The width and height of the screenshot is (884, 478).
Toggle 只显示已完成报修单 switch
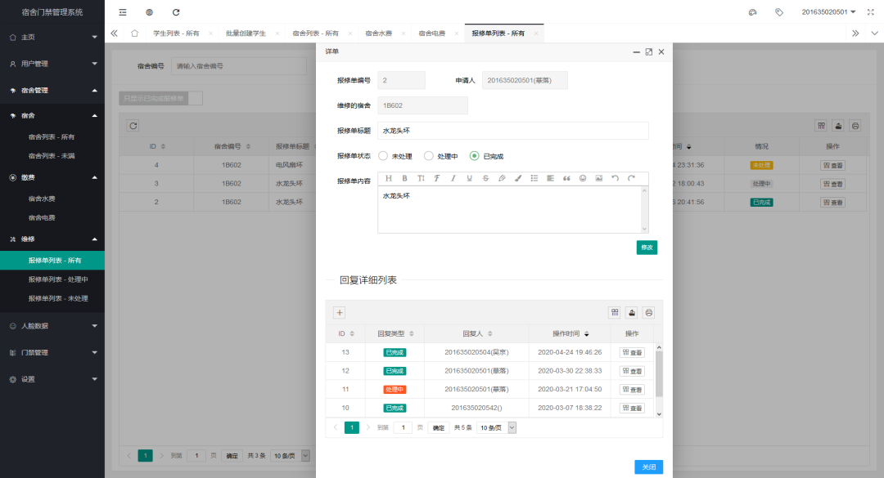[160, 98]
